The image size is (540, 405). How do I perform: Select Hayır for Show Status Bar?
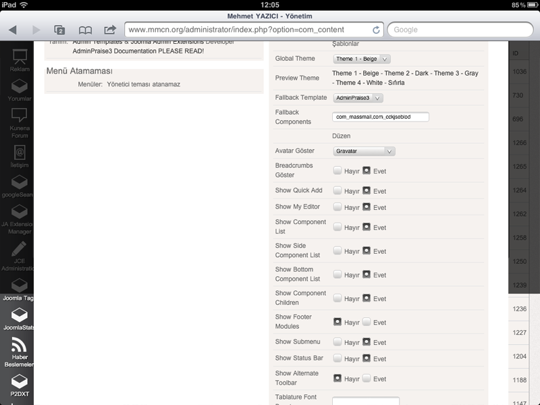[x=337, y=358]
